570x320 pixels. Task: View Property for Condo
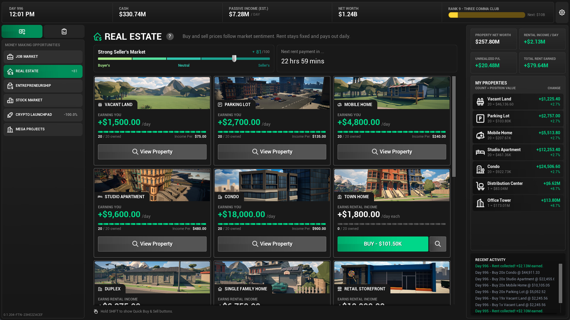272,244
